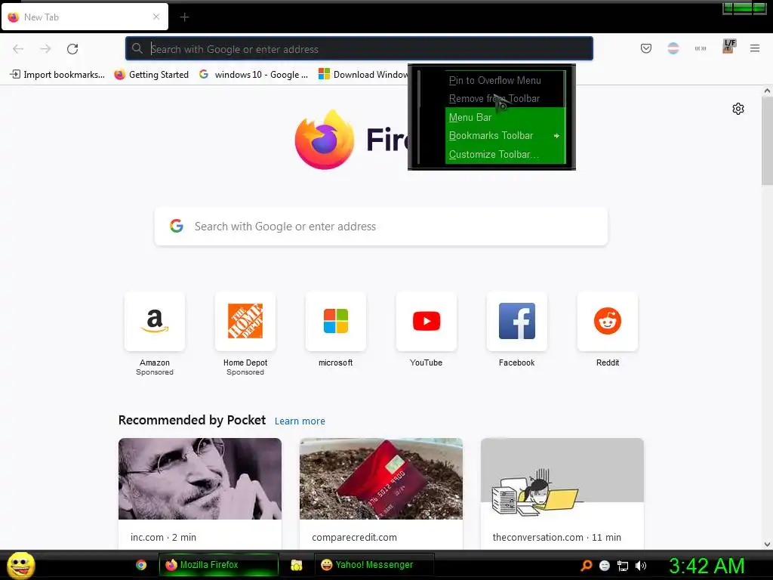Open the Facebook shortcut tile
The width and height of the screenshot is (773, 580).
pyautogui.click(x=516, y=321)
